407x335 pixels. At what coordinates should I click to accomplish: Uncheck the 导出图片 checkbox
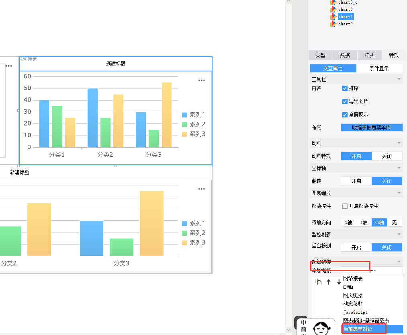(x=345, y=102)
